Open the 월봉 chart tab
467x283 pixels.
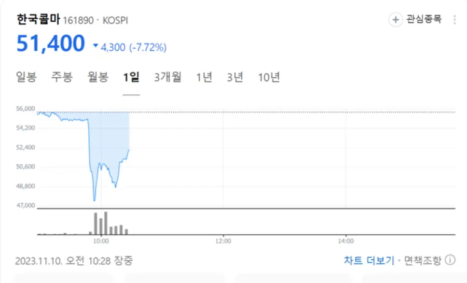tap(98, 78)
